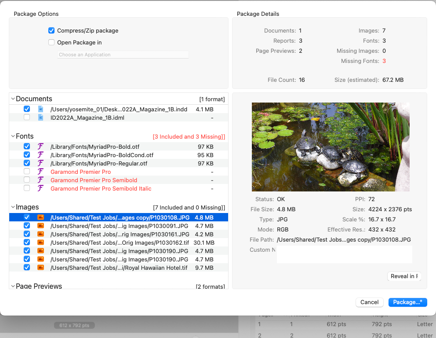Select the Garamond Premier Pro font name
436x338 pixels.
(80, 172)
